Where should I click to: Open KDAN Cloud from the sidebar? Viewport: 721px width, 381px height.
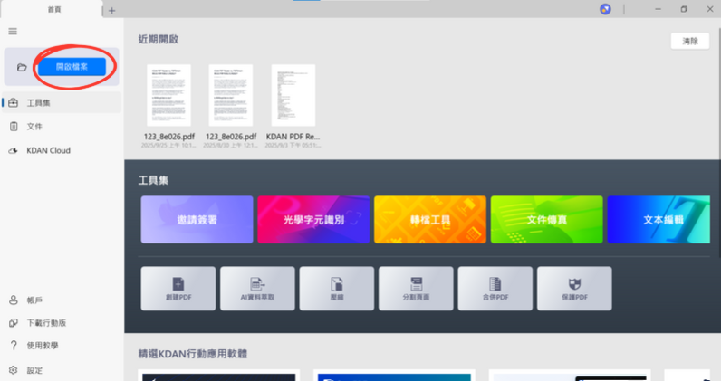[47, 151]
